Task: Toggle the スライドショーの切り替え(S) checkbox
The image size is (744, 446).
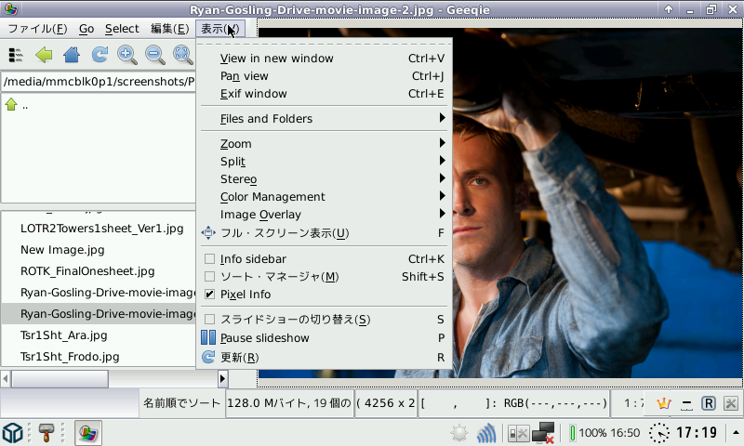Action: [x=209, y=320]
